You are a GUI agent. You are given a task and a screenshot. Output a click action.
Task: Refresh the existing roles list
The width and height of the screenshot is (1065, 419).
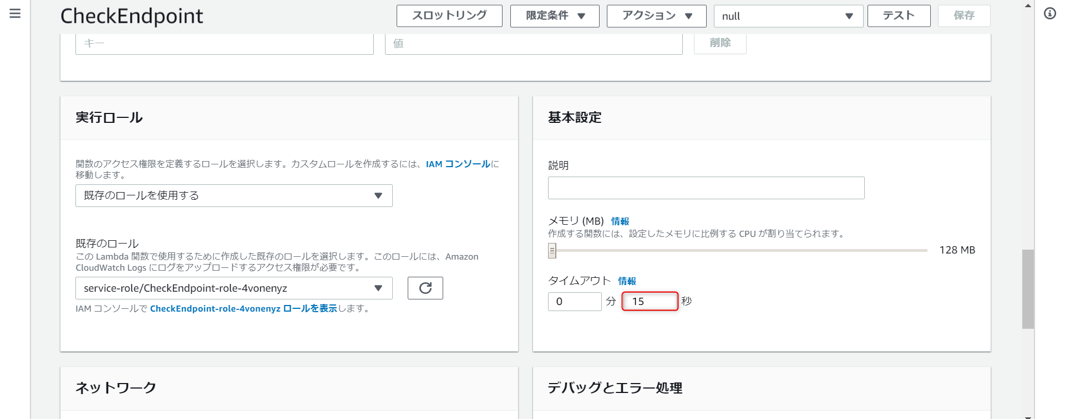pyautogui.click(x=425, y=288)
